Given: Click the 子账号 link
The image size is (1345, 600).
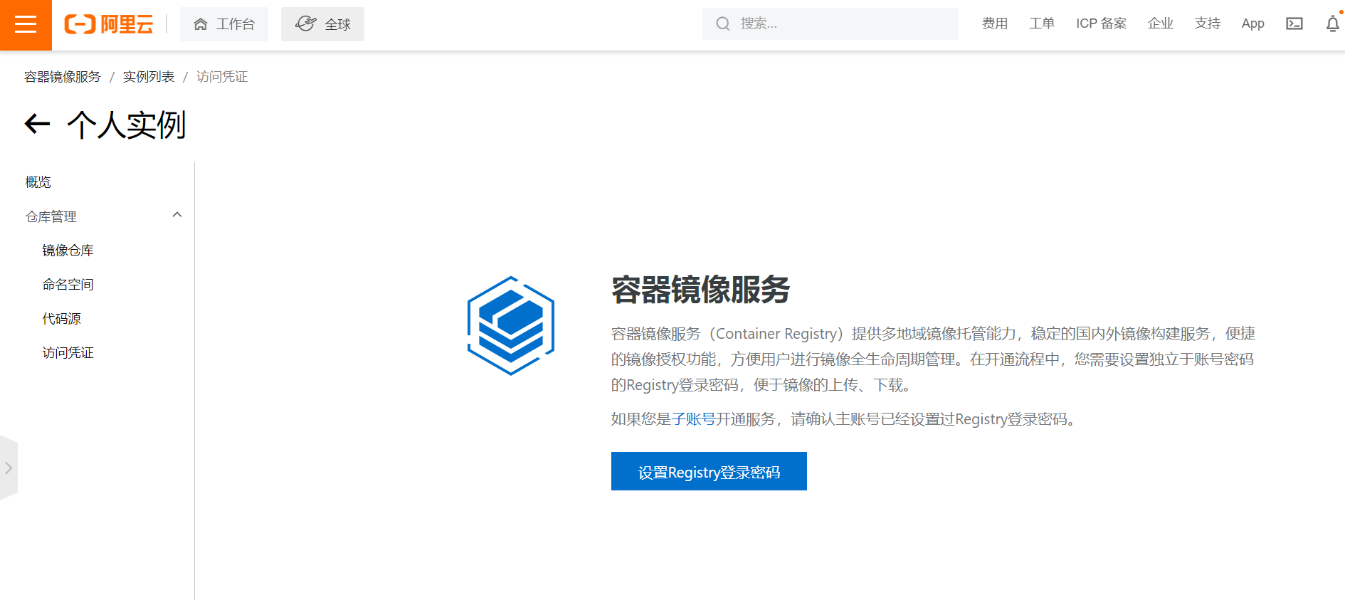Looking at the screenshot, I should 693,419.
